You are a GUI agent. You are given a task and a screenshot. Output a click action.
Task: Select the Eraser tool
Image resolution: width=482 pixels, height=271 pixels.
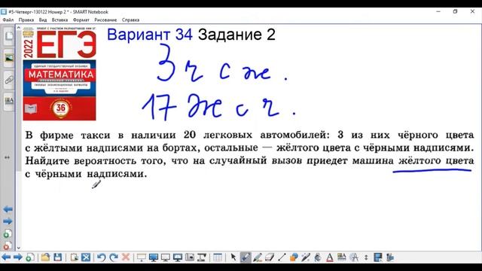click(270, 257)
